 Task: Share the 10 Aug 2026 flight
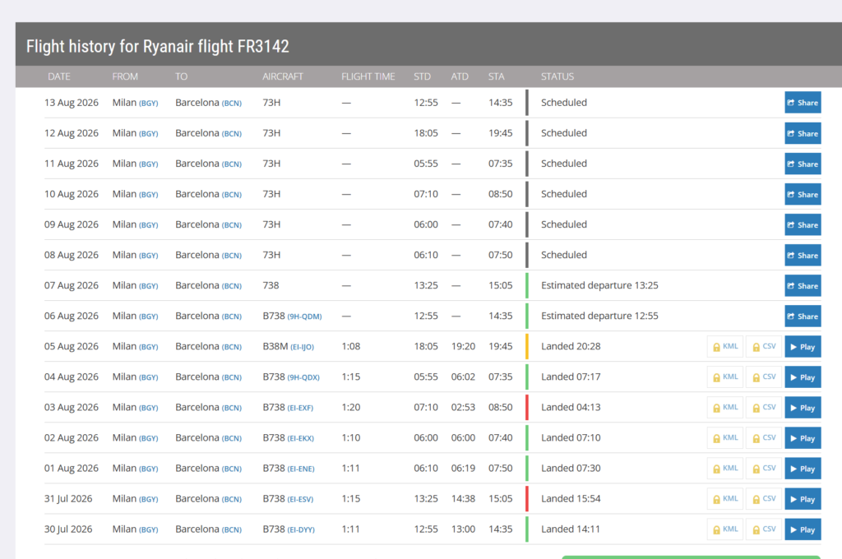tap(803, 194)
